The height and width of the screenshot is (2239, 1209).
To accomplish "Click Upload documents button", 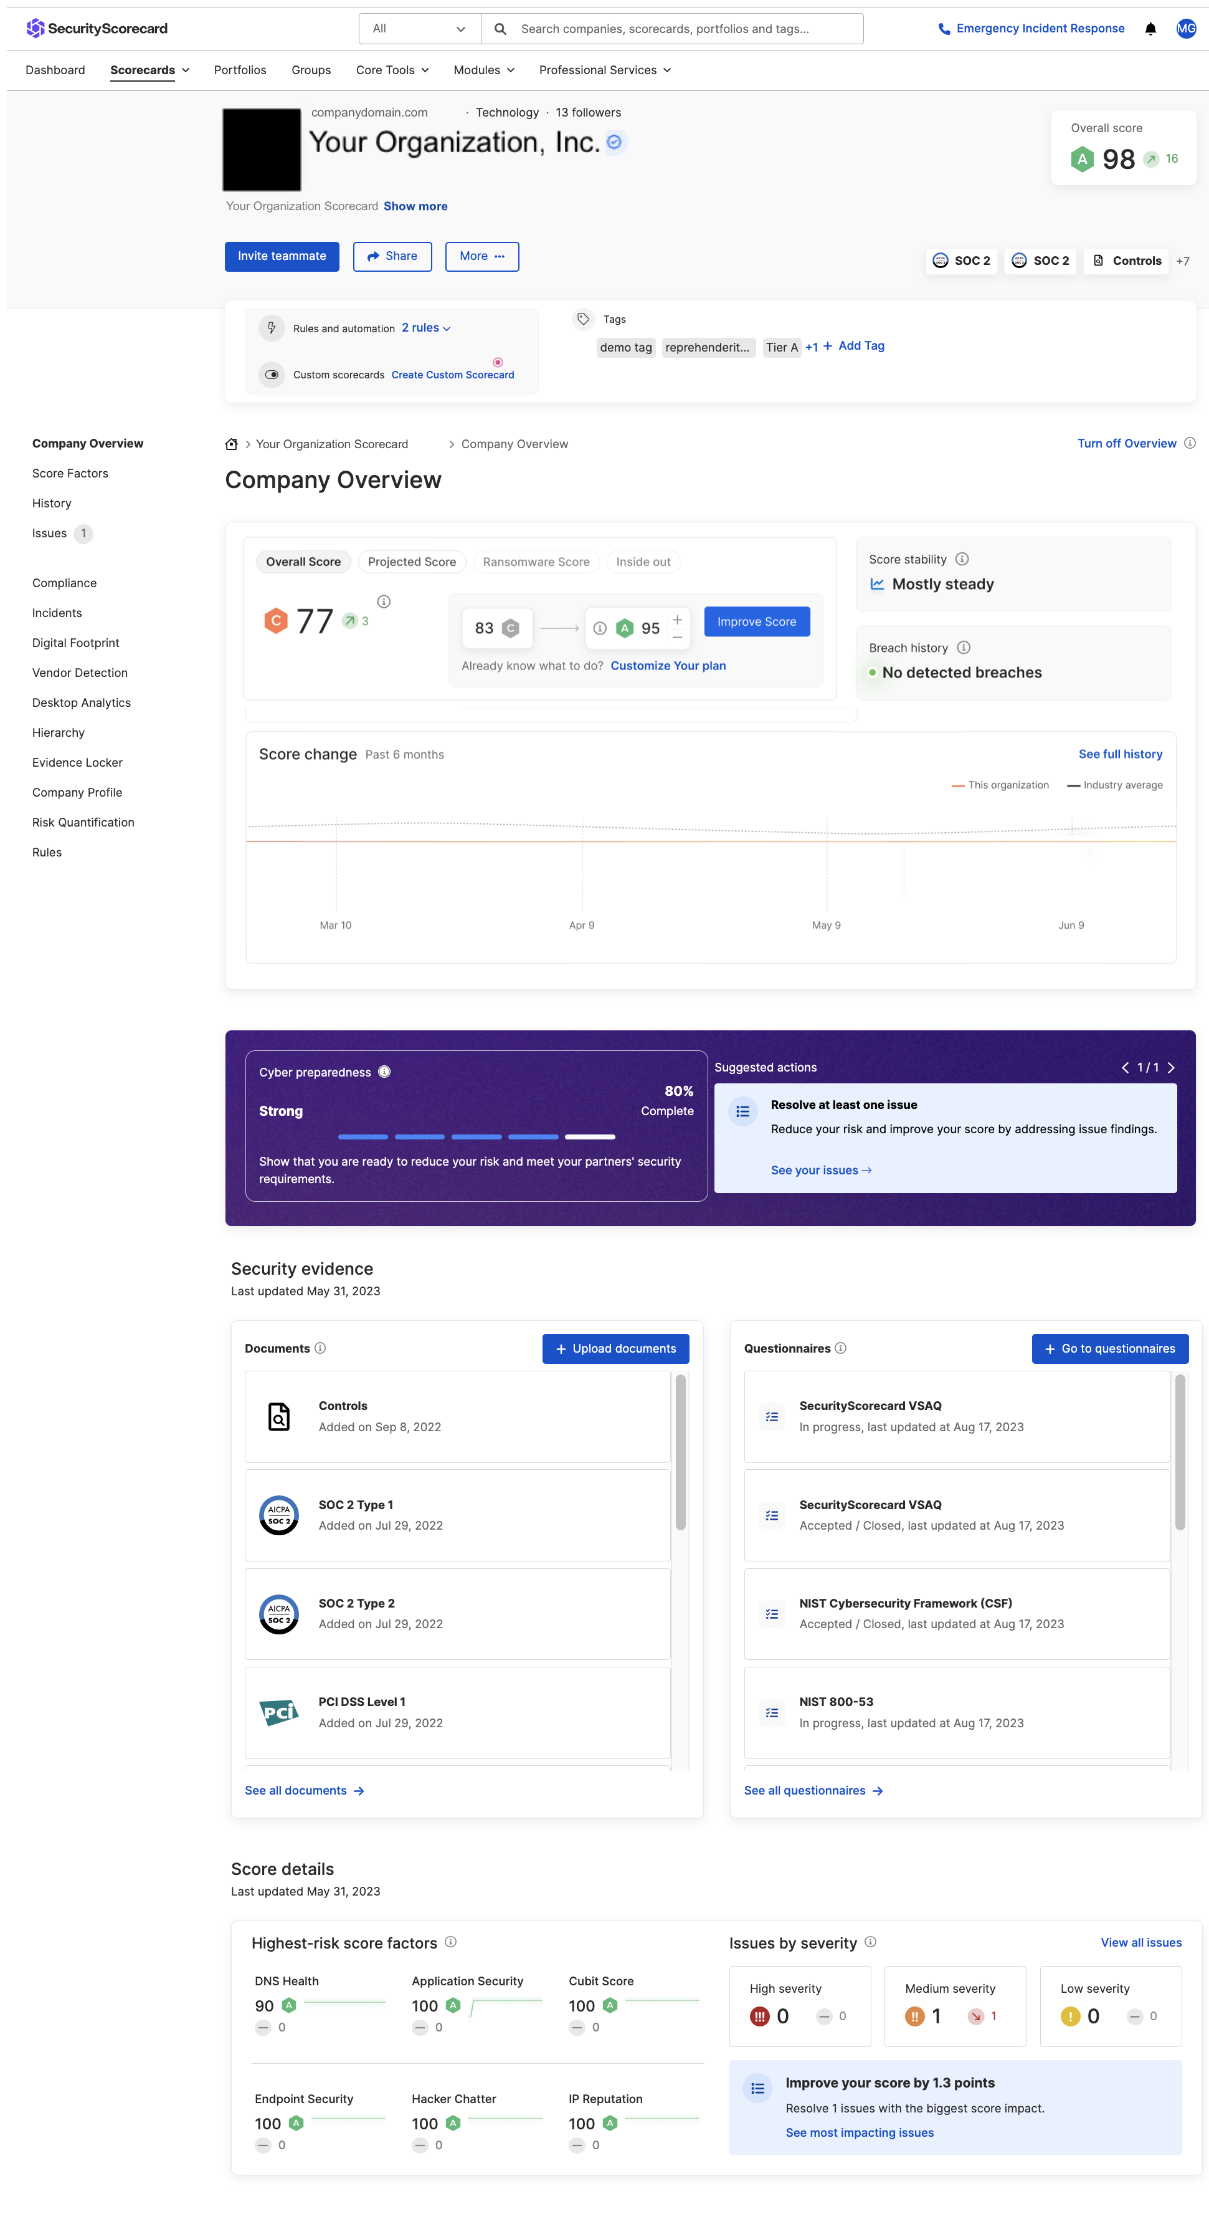I will [616, 1349].
